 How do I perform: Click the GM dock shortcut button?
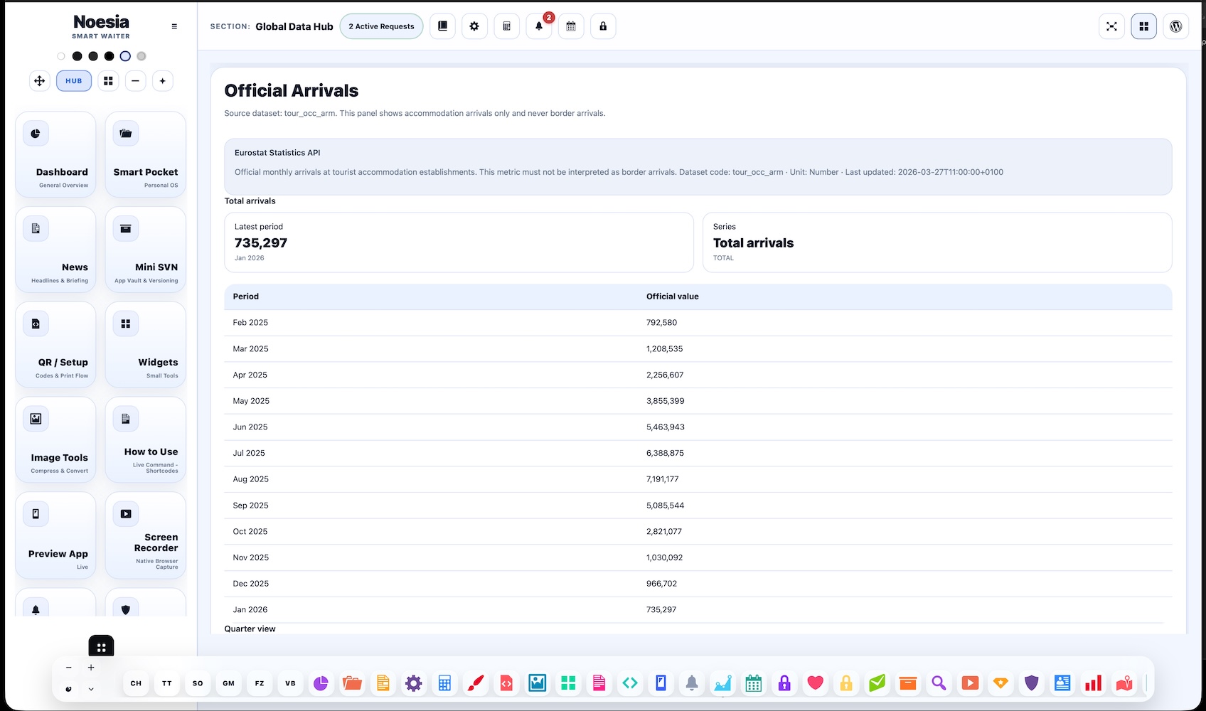click(x=228, y=683)
